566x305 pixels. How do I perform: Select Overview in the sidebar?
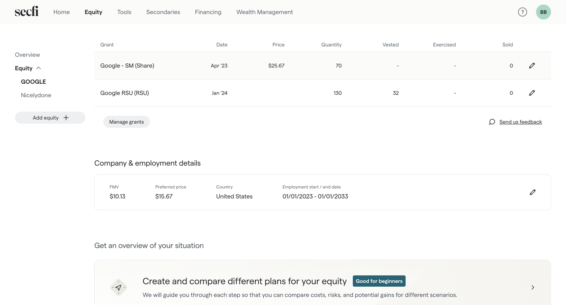click(x=27, y=55)
